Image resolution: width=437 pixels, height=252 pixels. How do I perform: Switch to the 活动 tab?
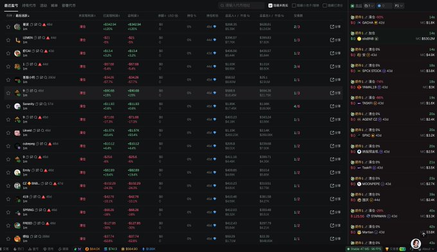pyautogui.click(x=43, y=6)
